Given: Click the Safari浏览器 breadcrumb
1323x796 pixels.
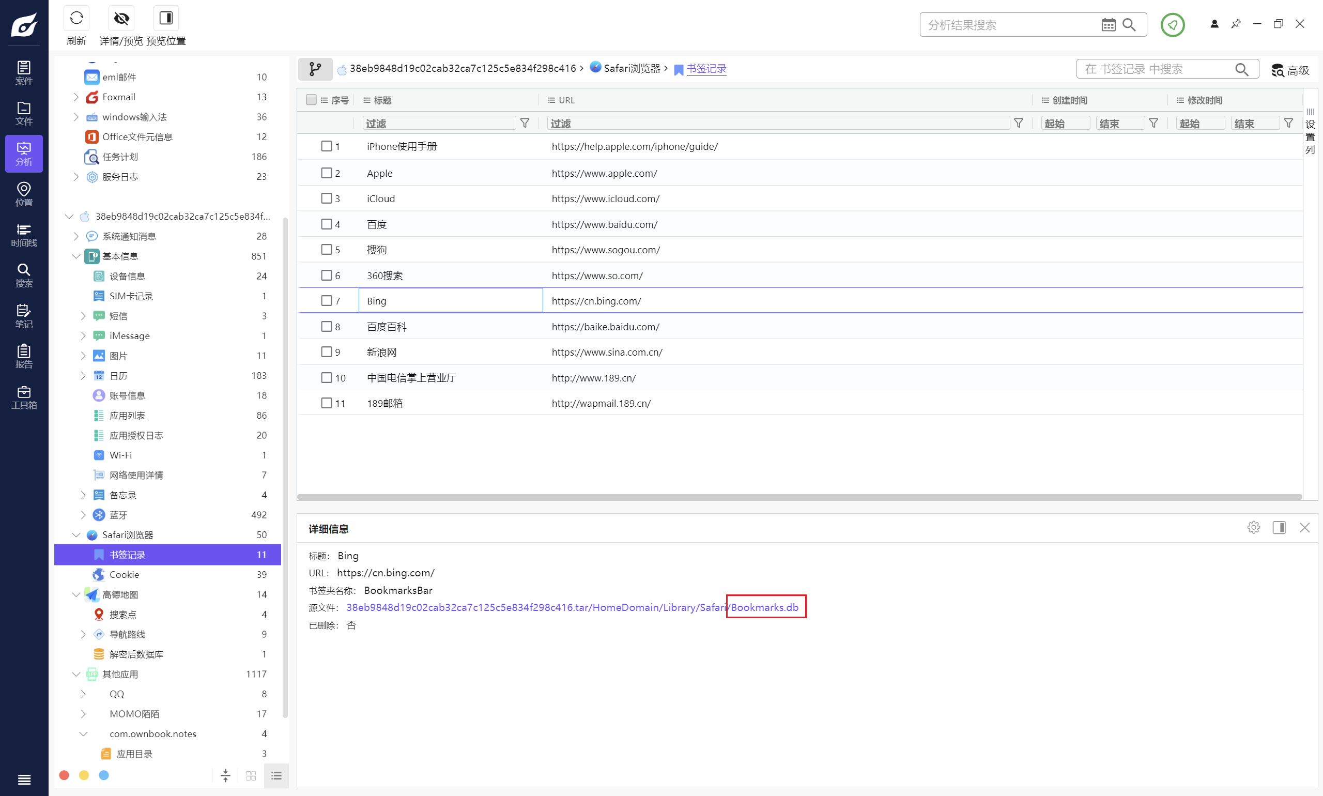Looking at the screenshot, I should (625, 68).
